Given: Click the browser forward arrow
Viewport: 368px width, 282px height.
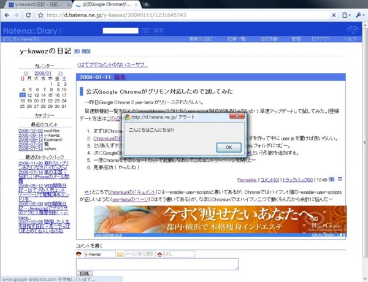Looking at the screenshot, I should 17,15.
